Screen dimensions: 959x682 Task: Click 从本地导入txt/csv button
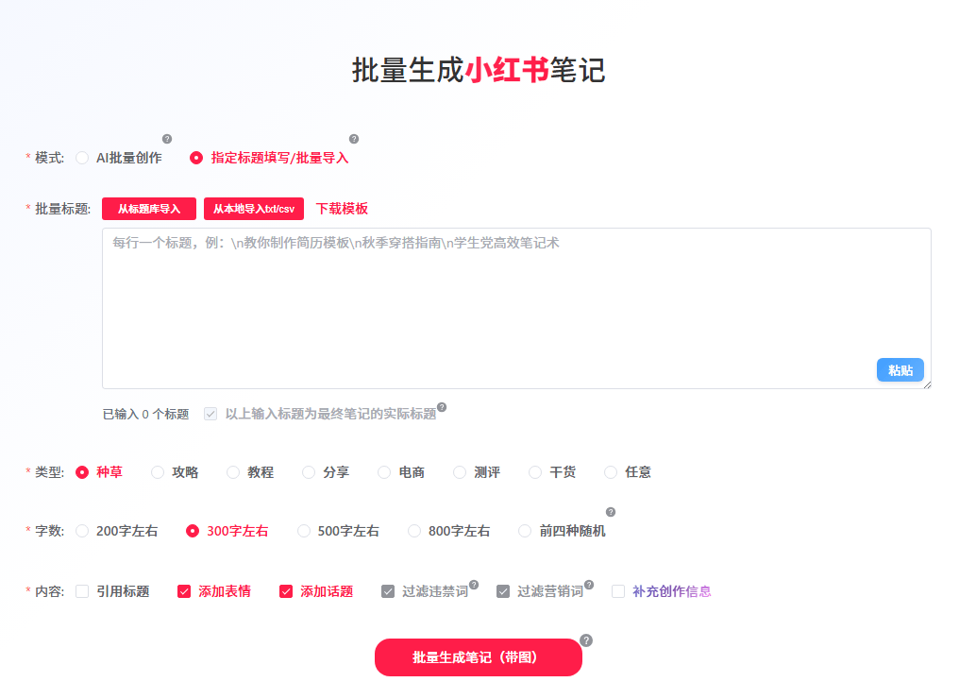253,209
